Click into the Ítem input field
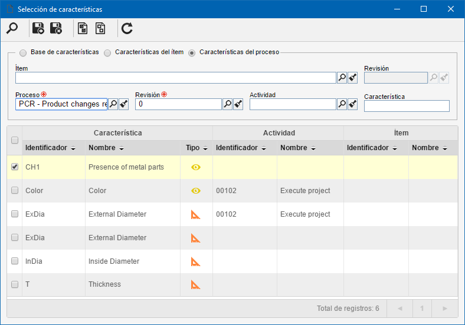This screenshot has width=465, height=325. 176,78
